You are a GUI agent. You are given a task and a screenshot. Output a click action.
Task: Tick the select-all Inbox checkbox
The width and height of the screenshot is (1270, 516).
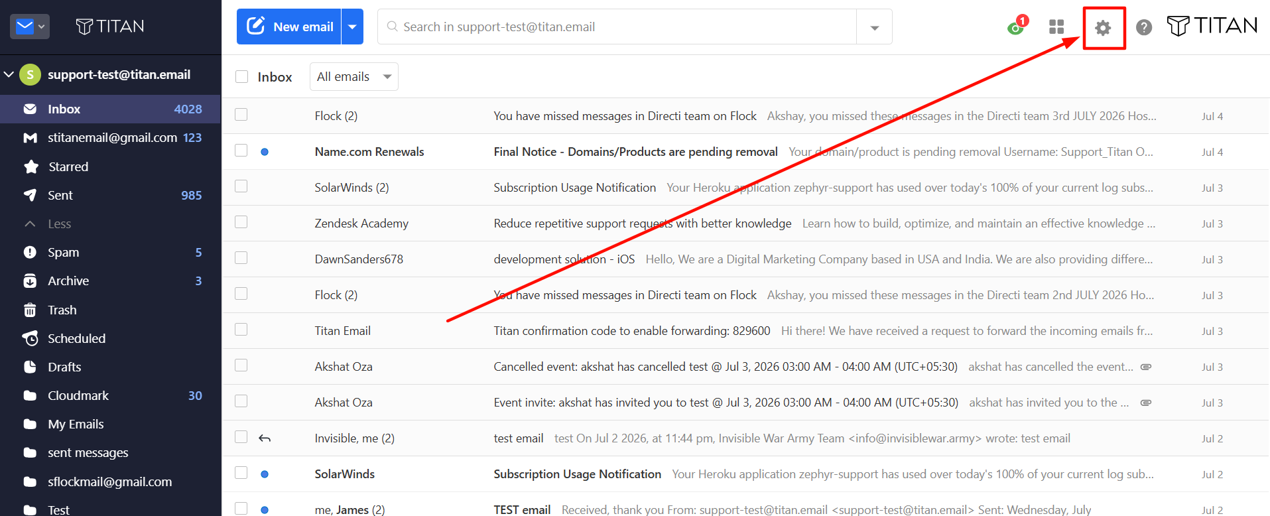coord(242,77)
